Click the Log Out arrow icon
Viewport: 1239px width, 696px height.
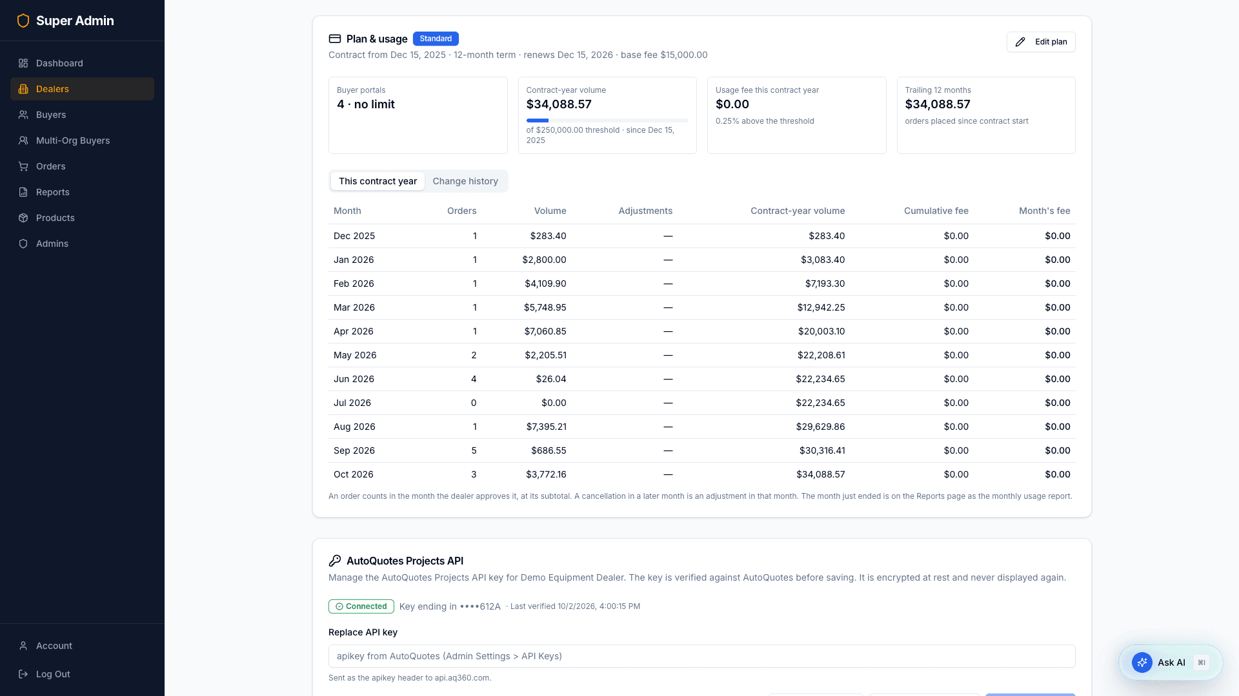point(23,674)
